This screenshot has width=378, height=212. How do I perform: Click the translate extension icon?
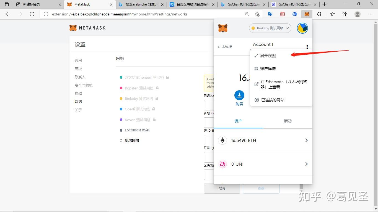(x=270, y=14)
